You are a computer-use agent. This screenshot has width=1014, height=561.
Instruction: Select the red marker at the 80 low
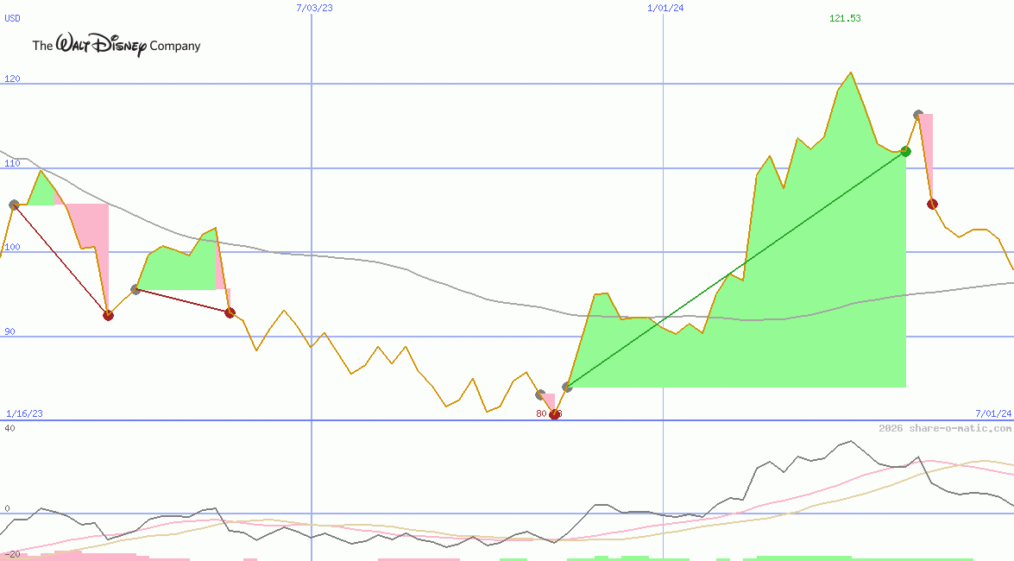pyautogui.click(x=555, y=414)
